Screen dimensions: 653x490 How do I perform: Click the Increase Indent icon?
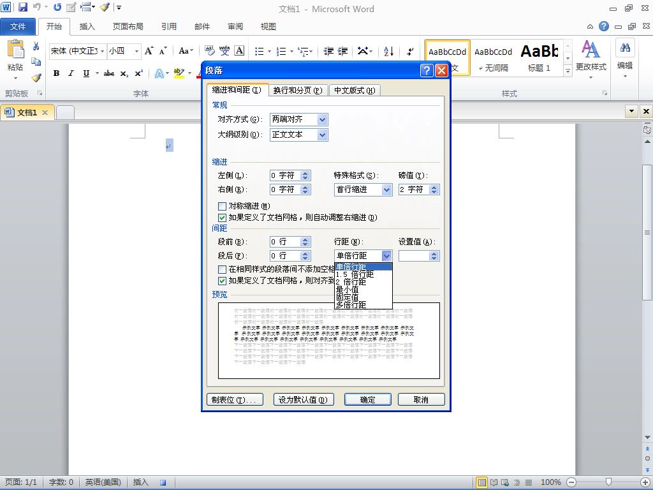tap(342, 51)
